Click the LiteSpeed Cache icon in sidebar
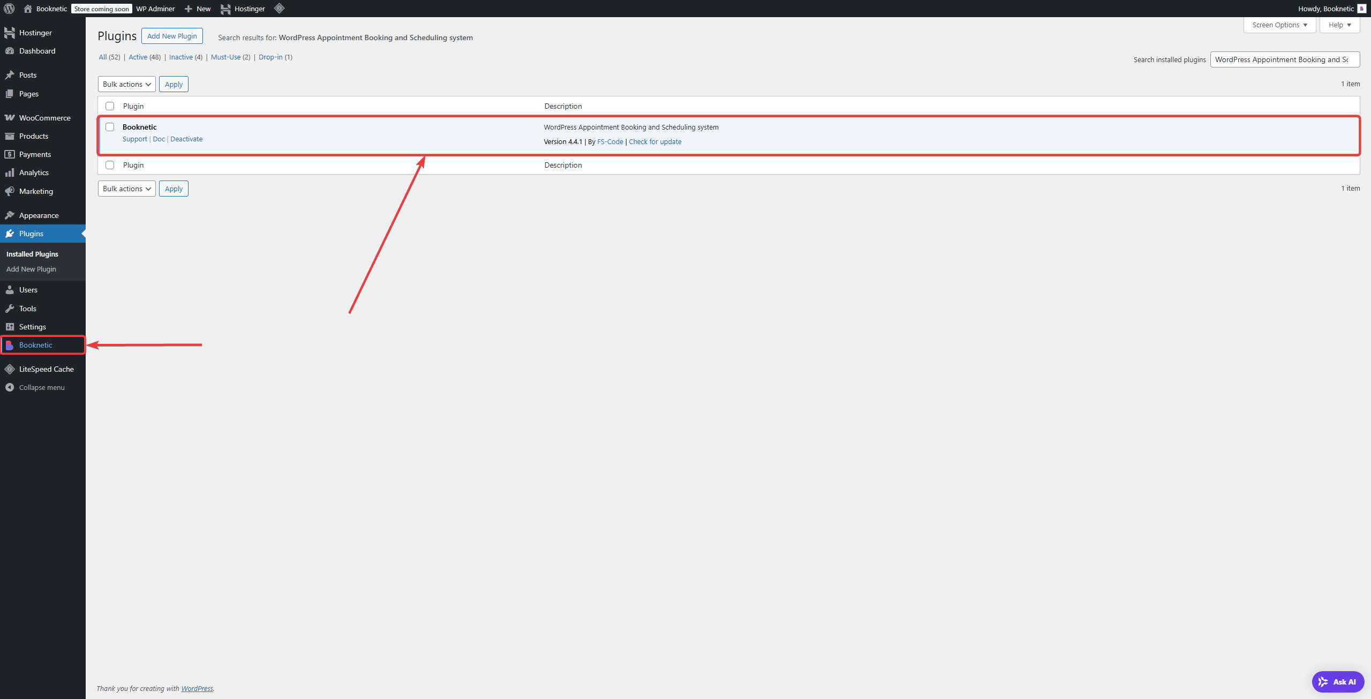Image resolution: width=1371 pixels, height=699 pixels. tap(10, 369)
